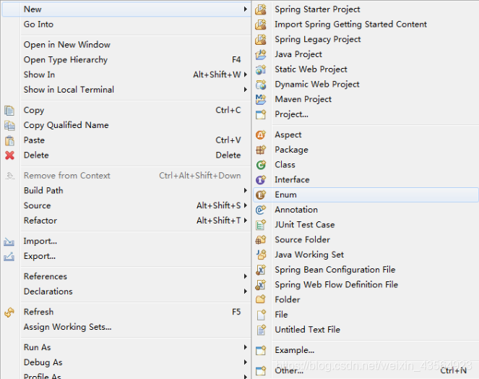Click the Static Web Project globe icon
The width and height of the screenshot is (479, 379).
point(261,69)
